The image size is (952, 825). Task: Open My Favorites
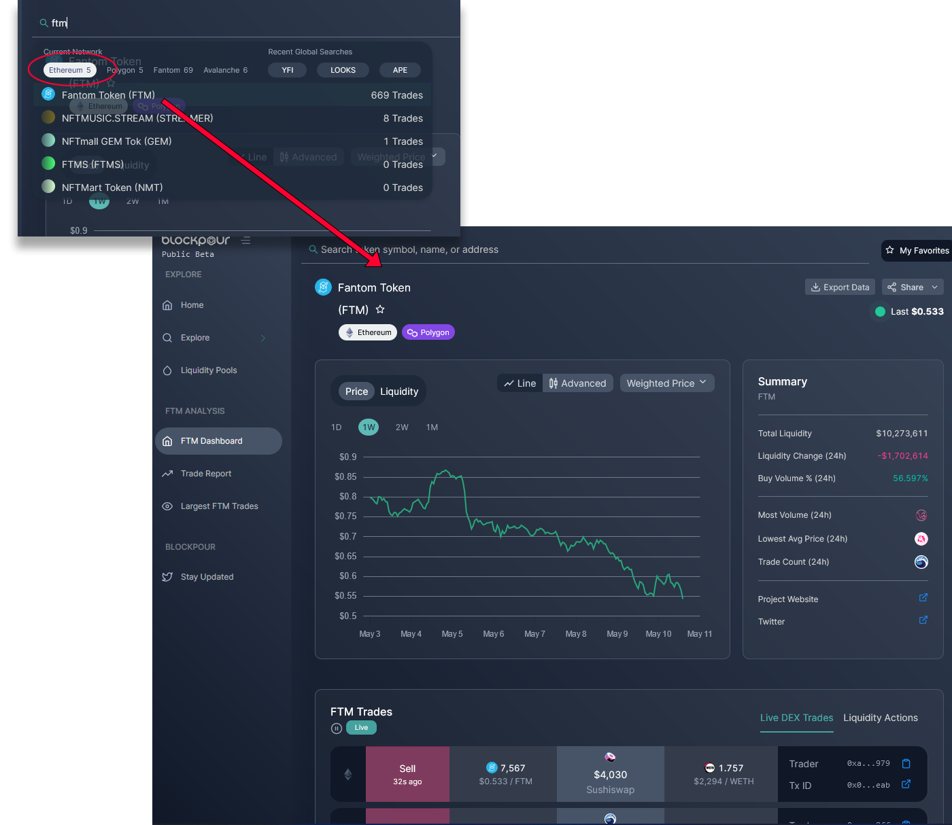[x=917, y=251]
